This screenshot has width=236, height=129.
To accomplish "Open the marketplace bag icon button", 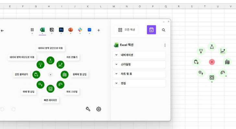I will point(151,30).
